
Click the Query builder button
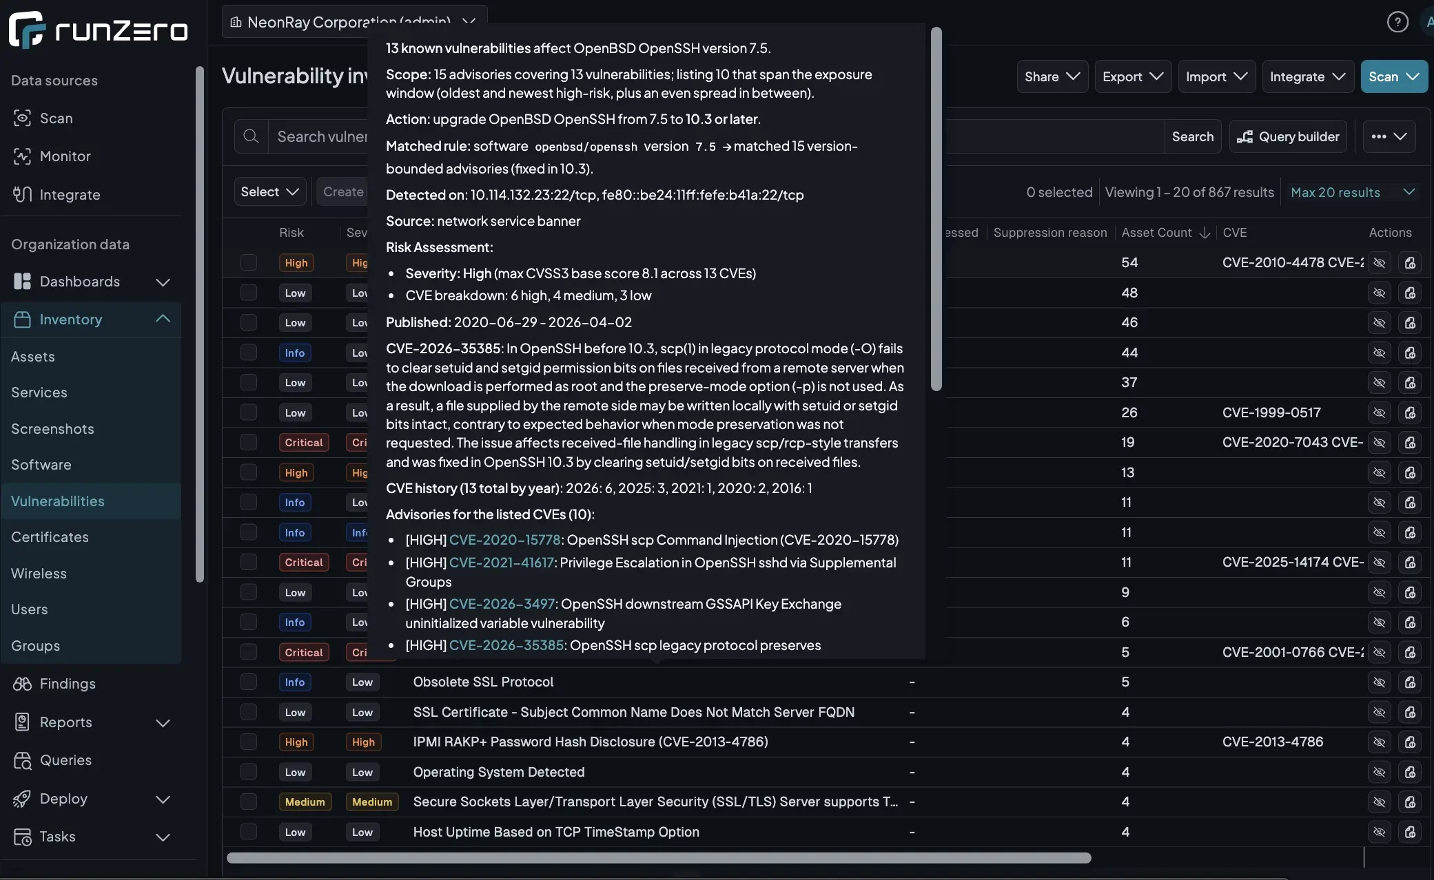[1288, 136]
